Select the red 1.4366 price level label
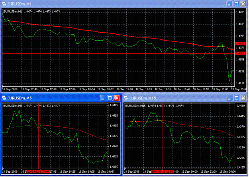The height and width of the screenshot is (177, 249). point(240,53)
